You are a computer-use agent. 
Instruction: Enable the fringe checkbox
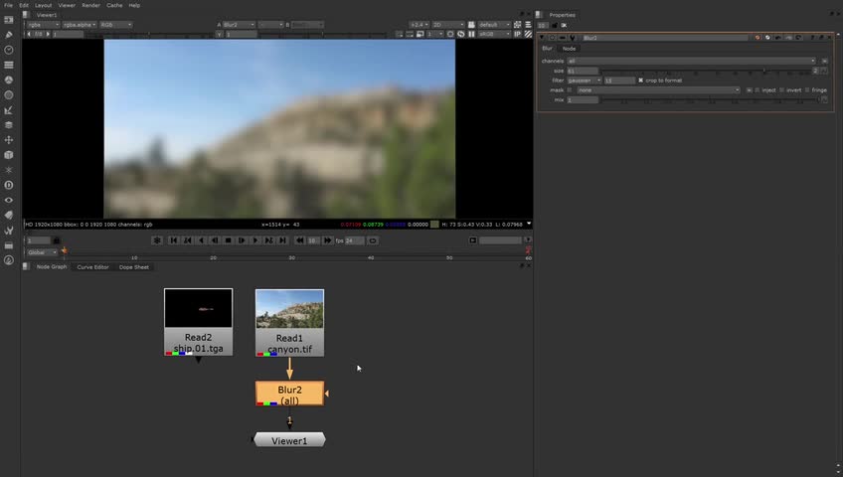[x=807, y=90]
